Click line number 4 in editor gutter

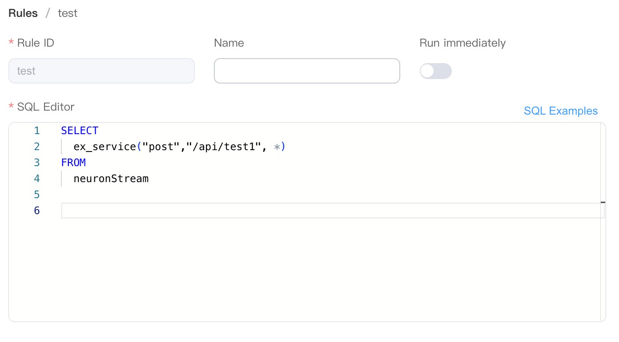(37, 179)
